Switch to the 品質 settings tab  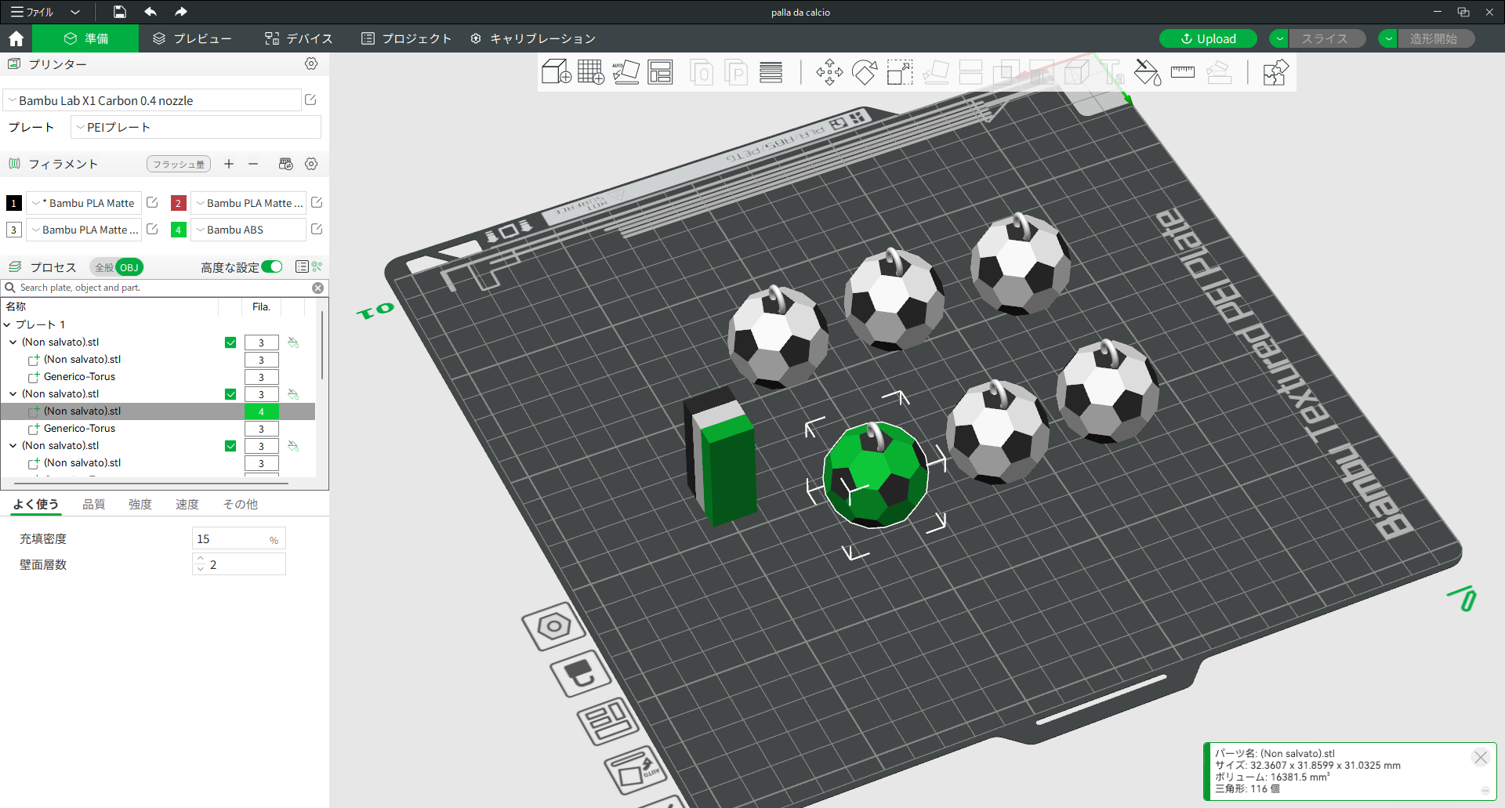[94, 504]
